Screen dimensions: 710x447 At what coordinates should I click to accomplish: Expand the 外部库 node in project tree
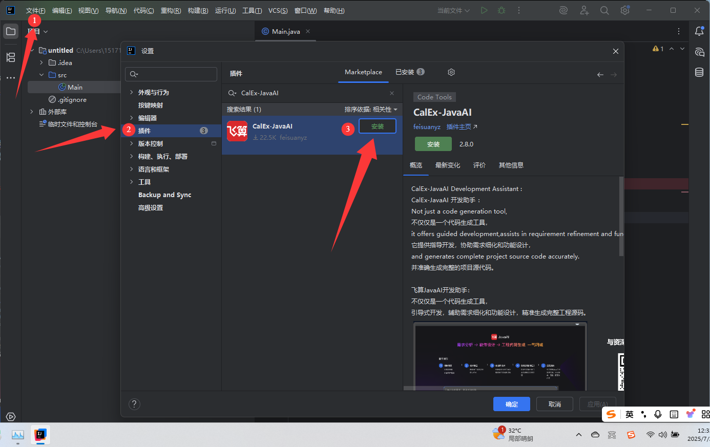(x=32, y=112)
